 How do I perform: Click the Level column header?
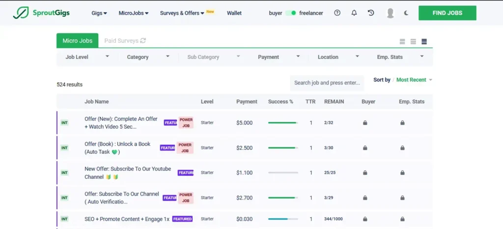pyautogui.click(x=207, y=102)
